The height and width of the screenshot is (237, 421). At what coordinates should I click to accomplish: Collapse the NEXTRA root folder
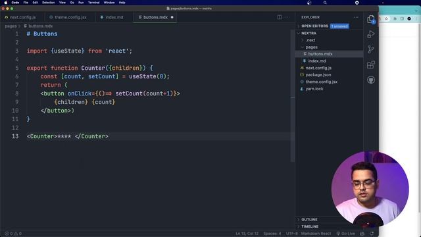[x=309, y=33]
